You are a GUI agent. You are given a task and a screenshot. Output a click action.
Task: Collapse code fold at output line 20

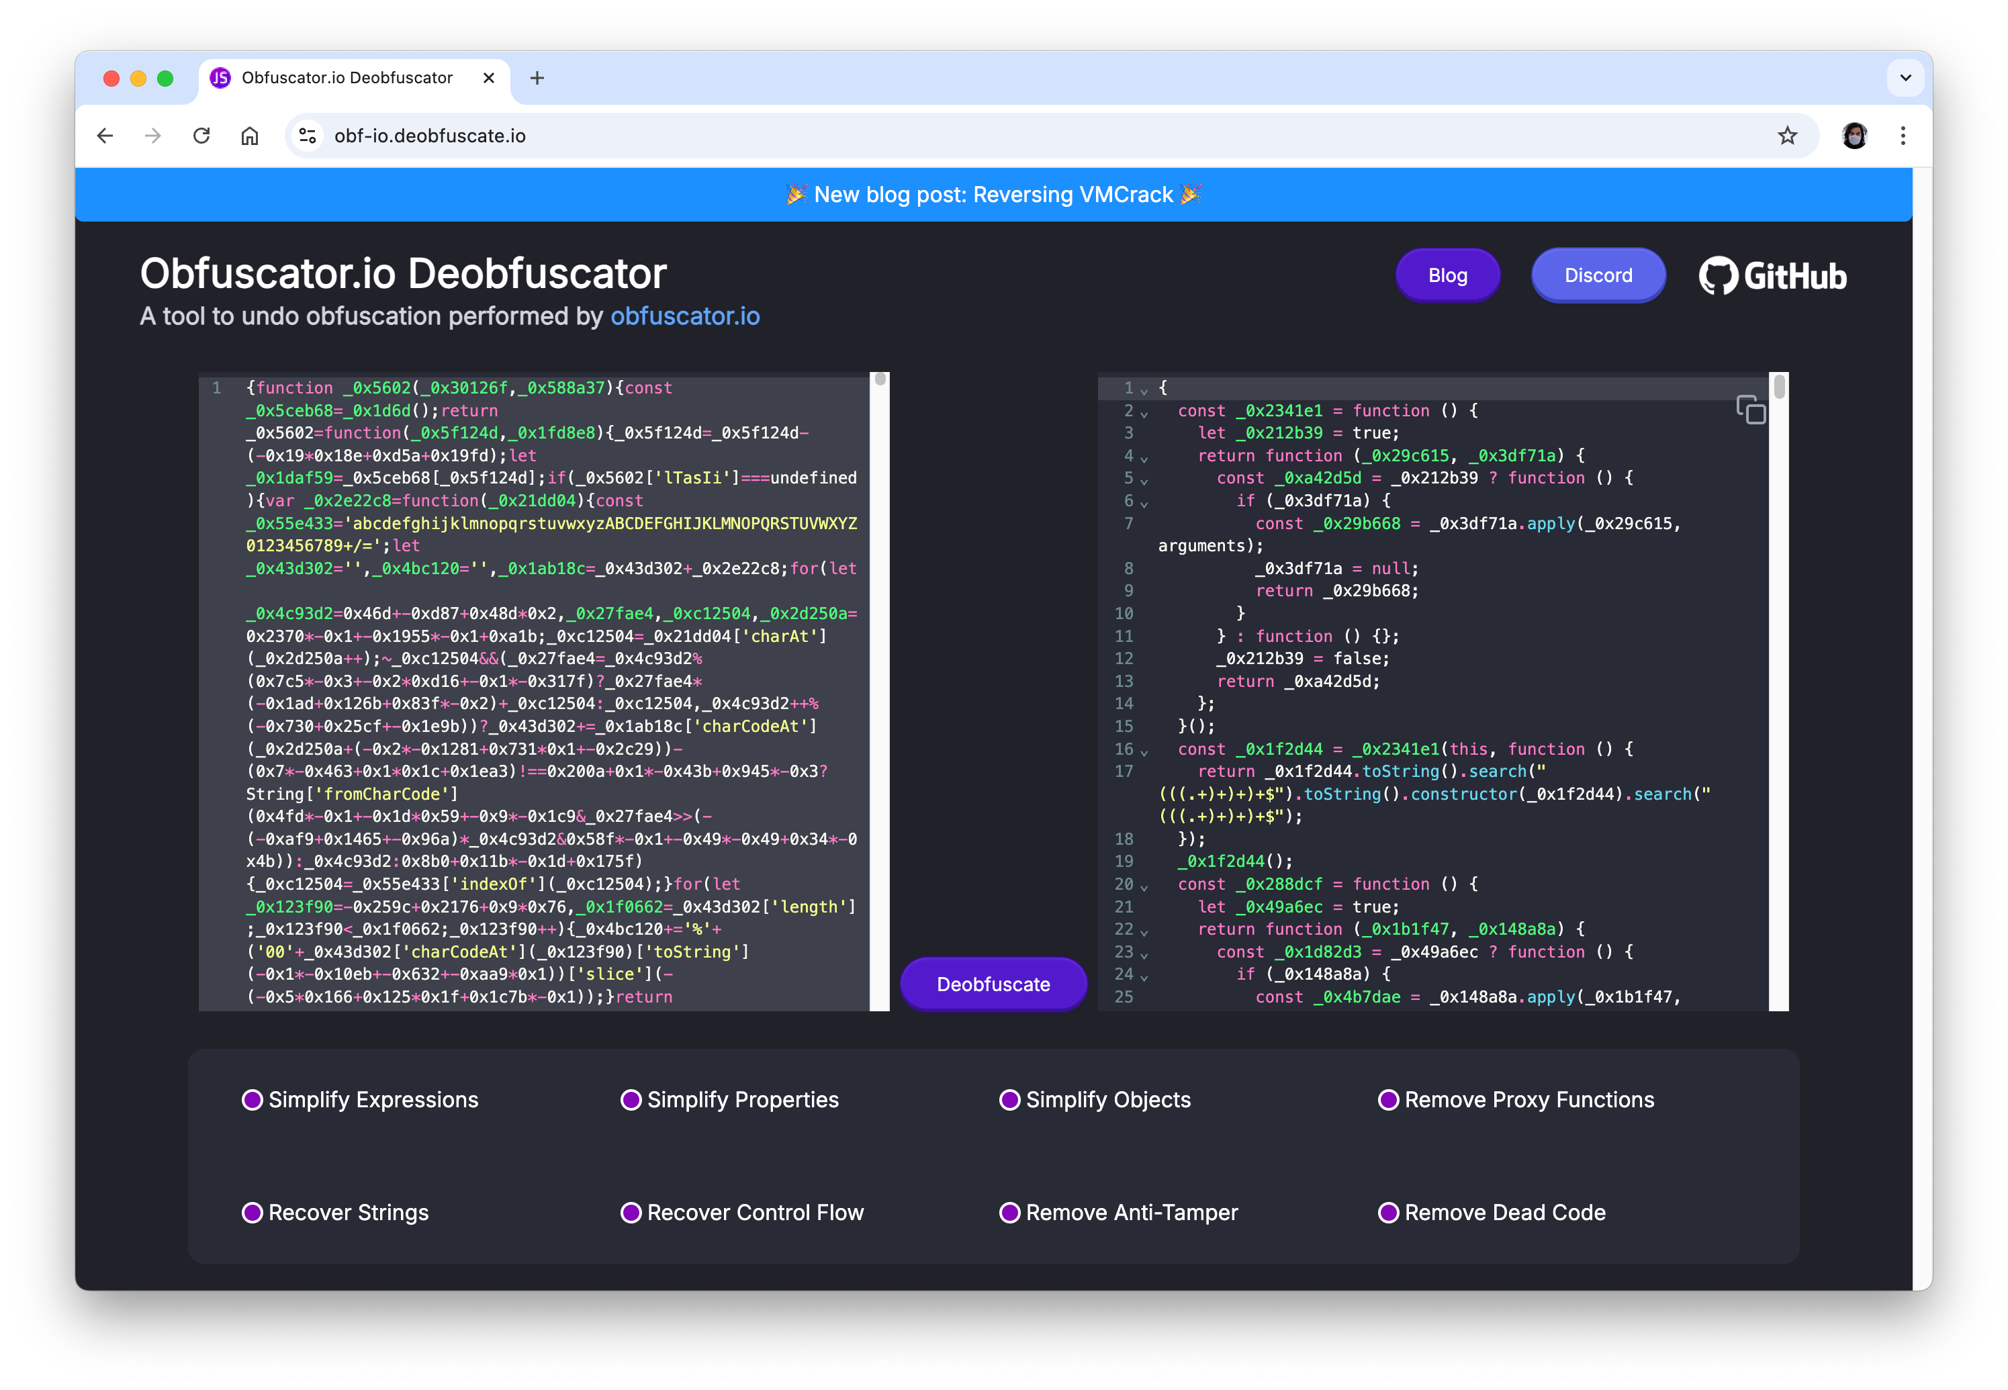tap(1144, 886)
